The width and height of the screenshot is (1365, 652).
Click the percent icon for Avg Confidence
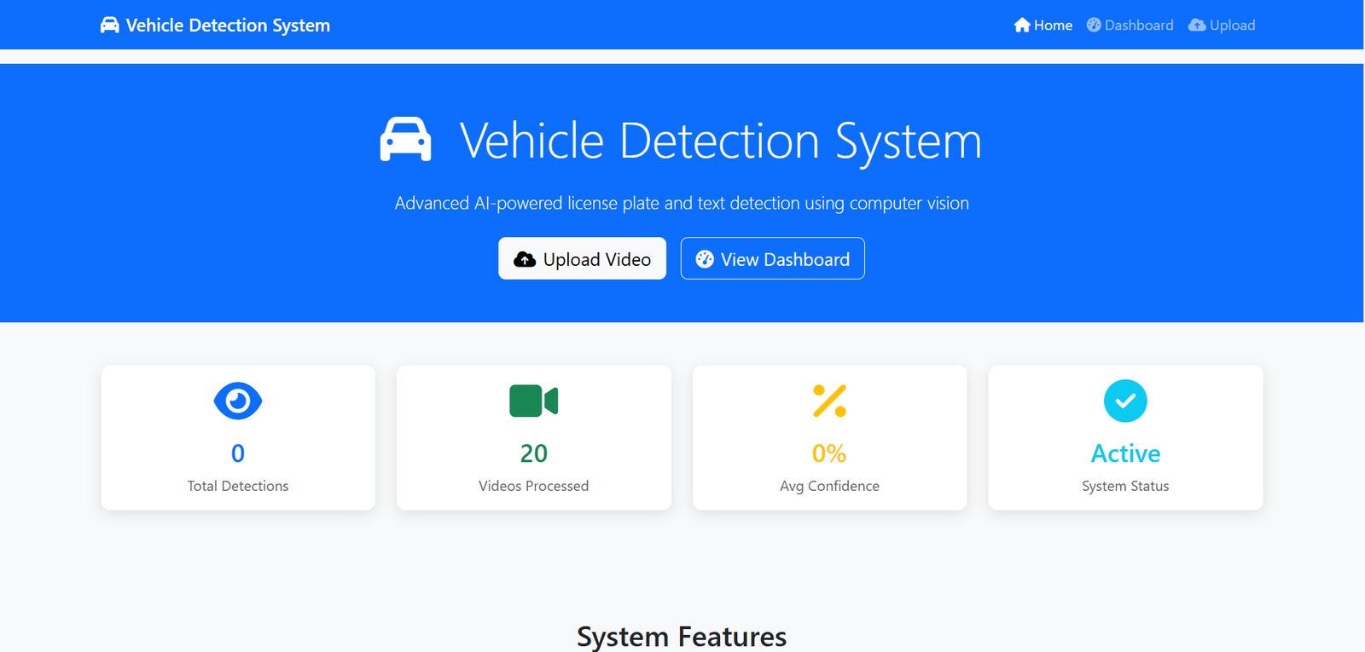tap(830, 401)
